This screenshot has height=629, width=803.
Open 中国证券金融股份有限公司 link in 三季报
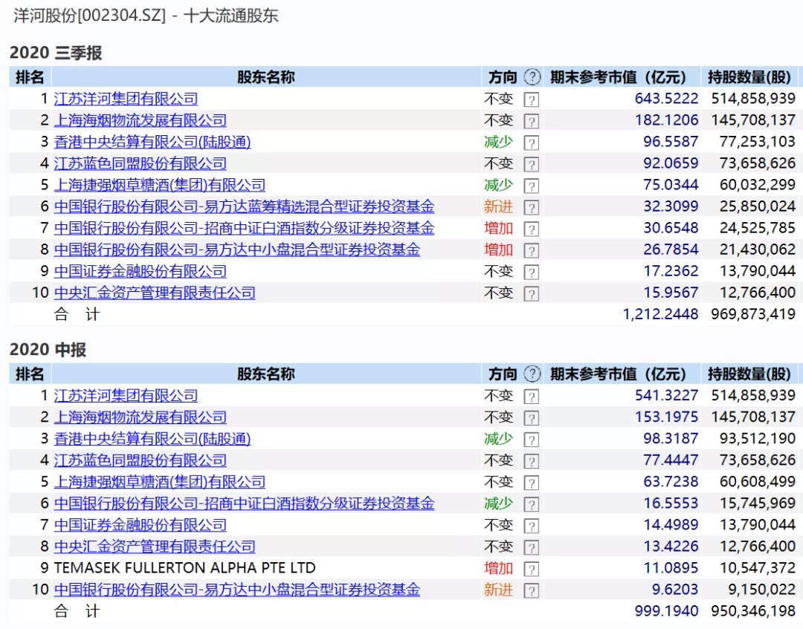tap(141, 271)
